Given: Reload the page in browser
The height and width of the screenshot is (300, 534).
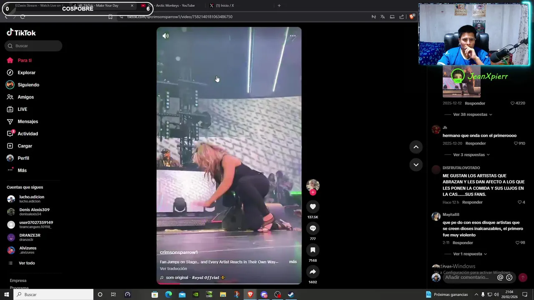Looking at the screenshot, I should [x=23, y=17].
